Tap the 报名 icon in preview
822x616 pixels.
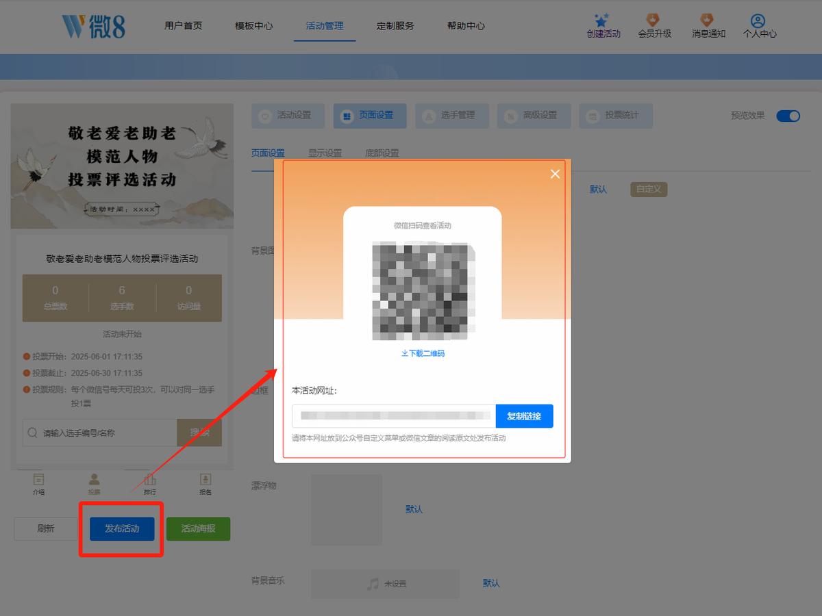(x=206, y=480)
